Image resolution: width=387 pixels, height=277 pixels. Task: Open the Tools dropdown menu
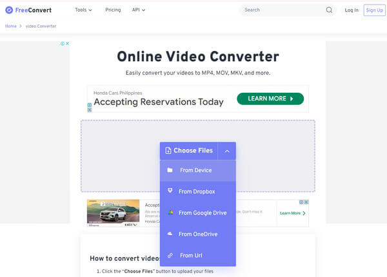(x=83, y=10)
